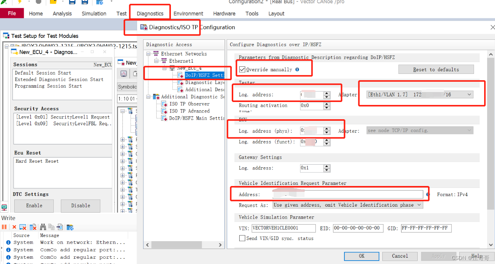
Task: Click the Test Setup for Test Modules window icon
Action: (6, 36)
